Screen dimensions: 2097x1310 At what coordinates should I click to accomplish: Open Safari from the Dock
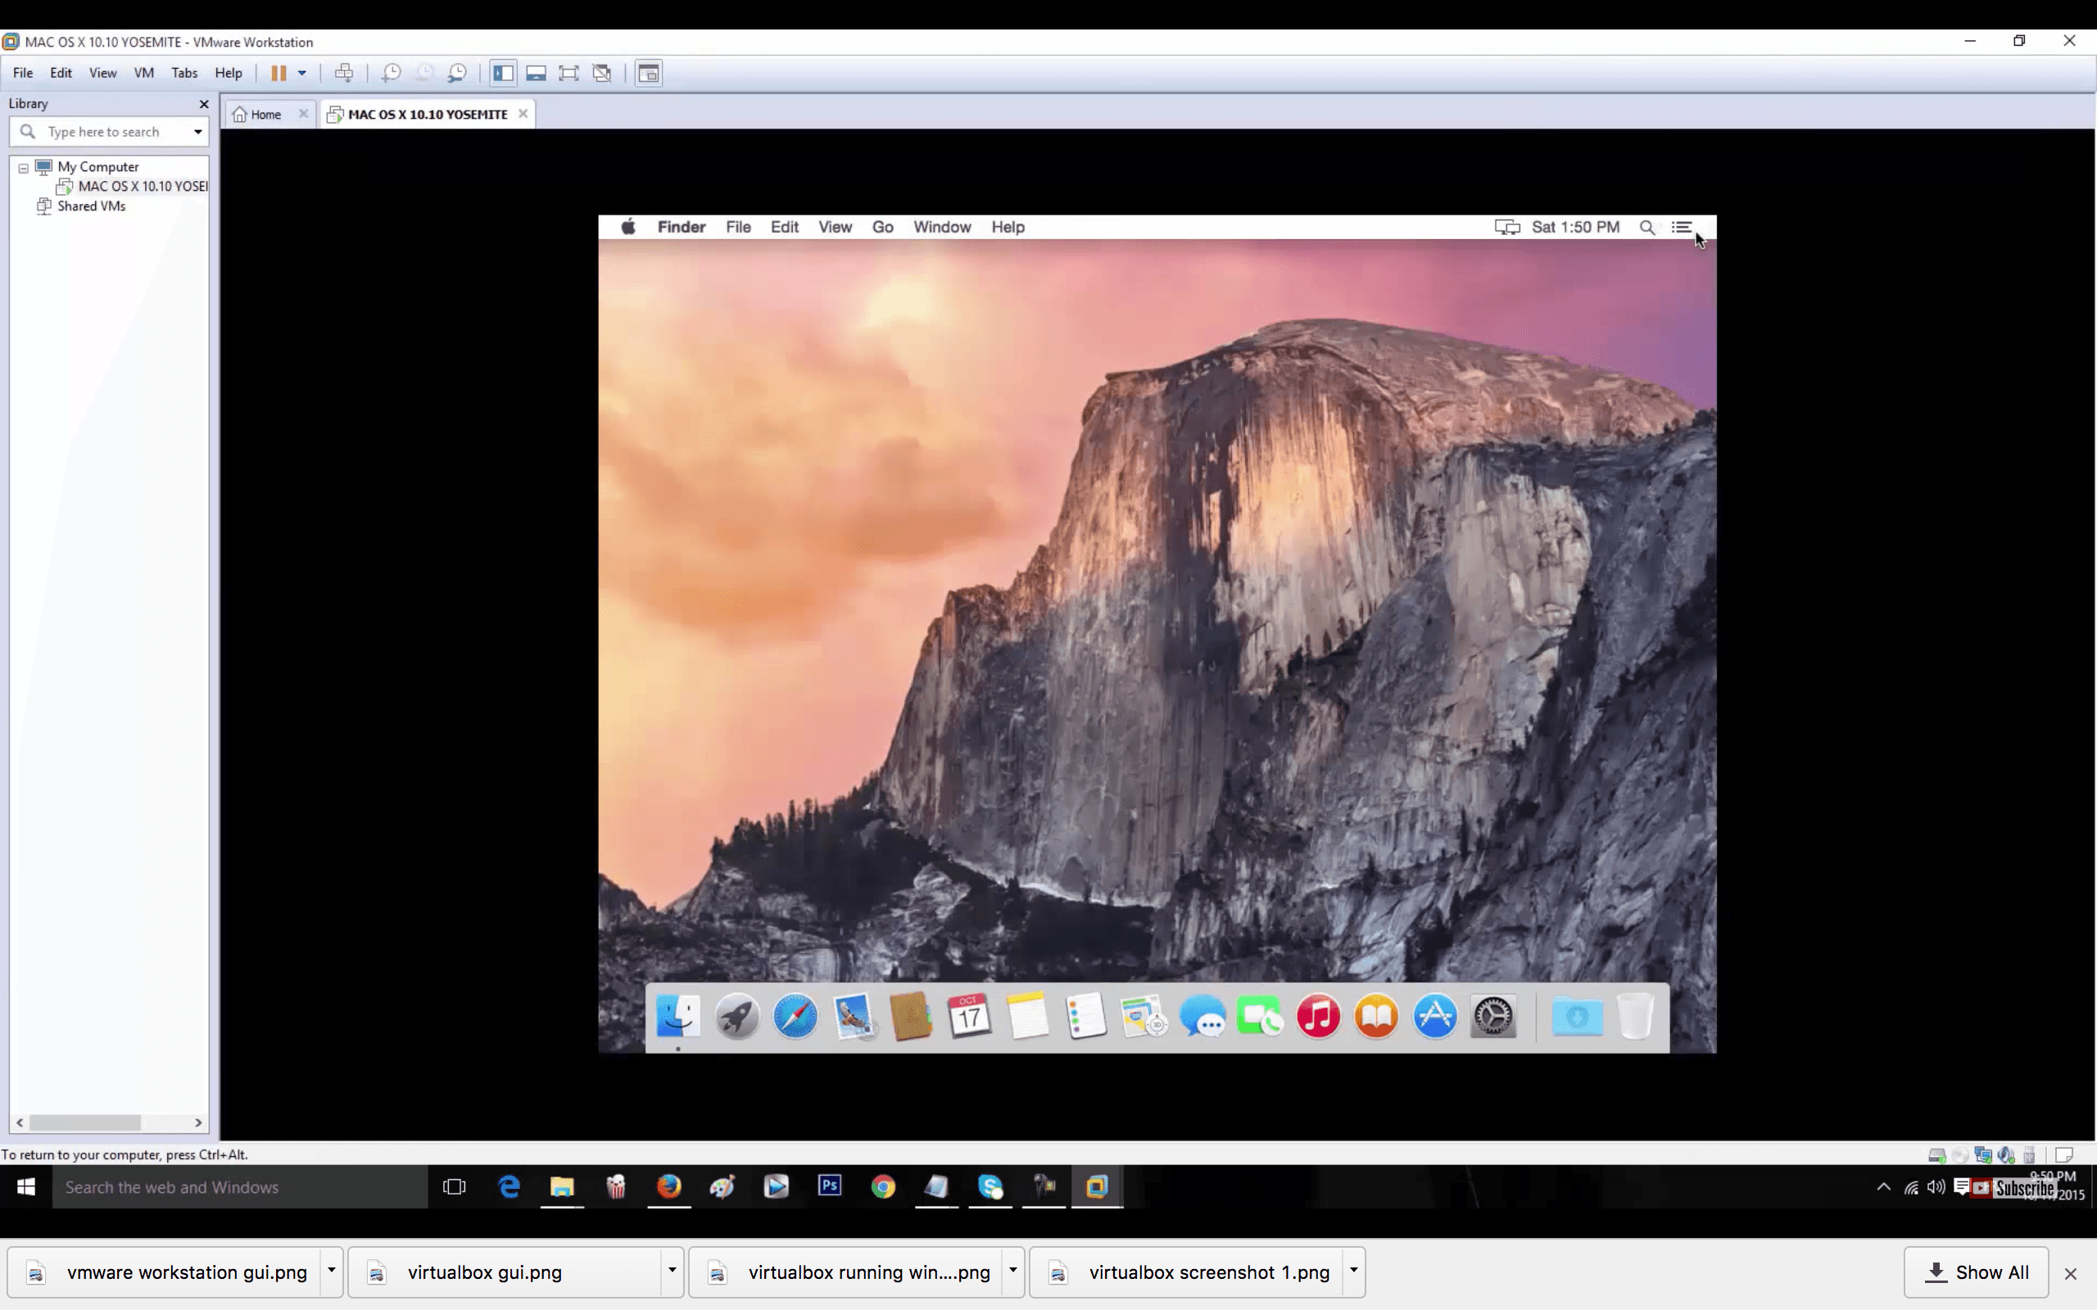coord(794,1016)
